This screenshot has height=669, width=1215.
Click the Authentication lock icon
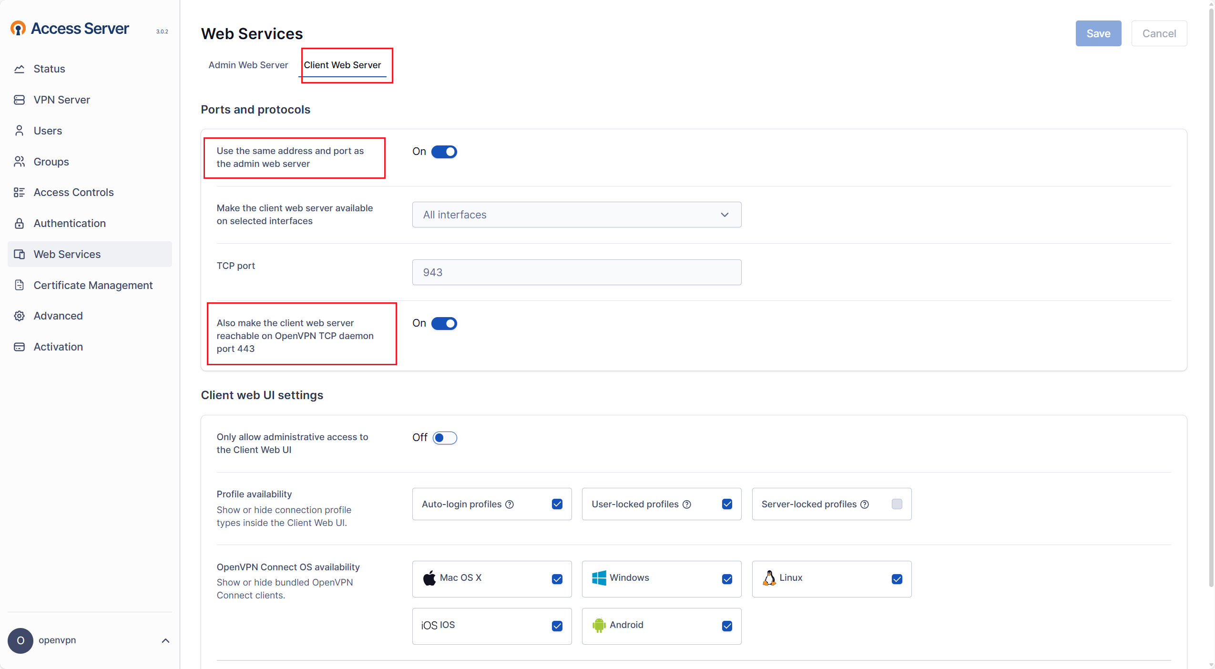point(19,223)
